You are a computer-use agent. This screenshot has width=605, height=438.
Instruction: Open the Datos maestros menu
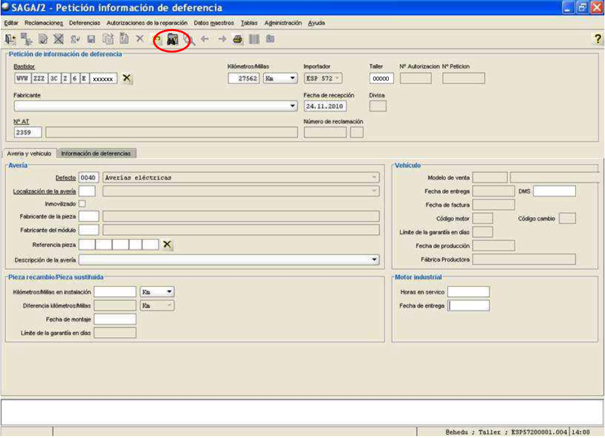pyautogui.click(x=214, y=23)
